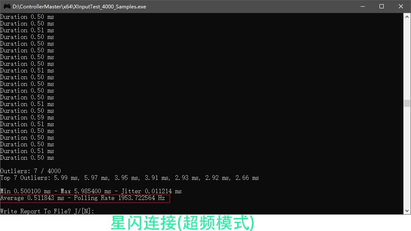The width and height of the screenshot is (411, 231).
Task: Click the 'Outliers: 7 / 4000' line
Action: tap(30, 171)
